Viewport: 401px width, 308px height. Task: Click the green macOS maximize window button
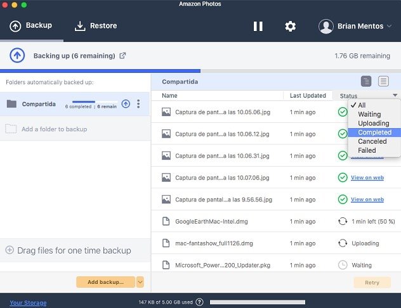[x=24, y=5]
